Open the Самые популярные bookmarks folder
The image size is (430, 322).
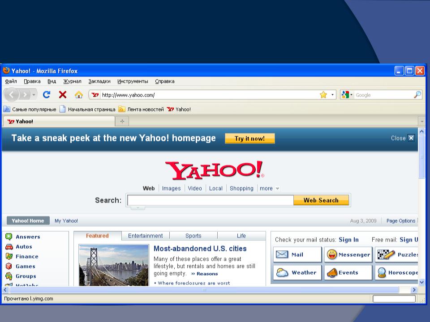30,109
